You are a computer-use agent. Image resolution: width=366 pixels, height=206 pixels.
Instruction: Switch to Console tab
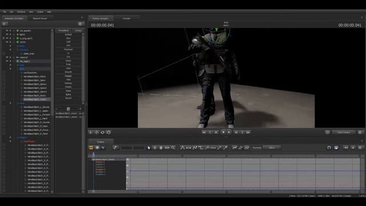pyautogui.click(x=126, y=18)
